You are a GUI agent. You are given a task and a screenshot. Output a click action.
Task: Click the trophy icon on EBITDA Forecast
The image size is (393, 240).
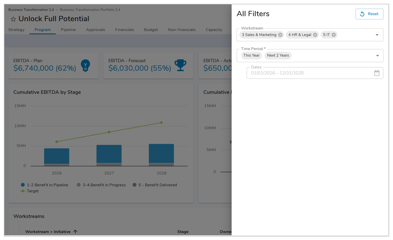180,65
